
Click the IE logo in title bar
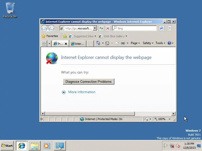coord(43,22)
